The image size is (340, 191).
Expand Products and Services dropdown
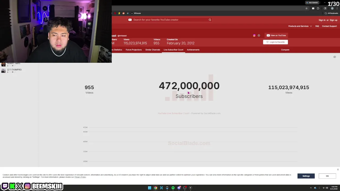pos(300,26)
